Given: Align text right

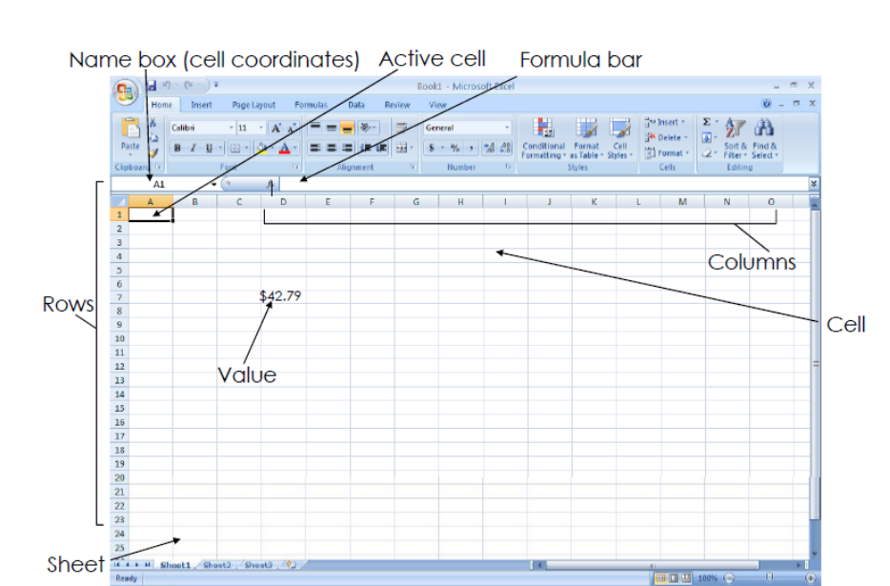Looking at the screenshot, I should [x=348, y=149].
